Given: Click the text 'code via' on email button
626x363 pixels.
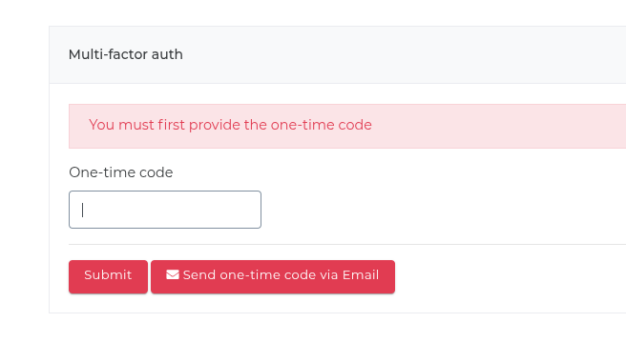Looking at the screenshot, I should pos(302,275).
